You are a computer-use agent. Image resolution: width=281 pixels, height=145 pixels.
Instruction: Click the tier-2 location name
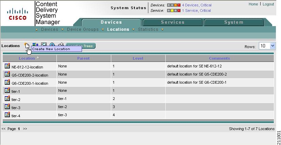16,100
